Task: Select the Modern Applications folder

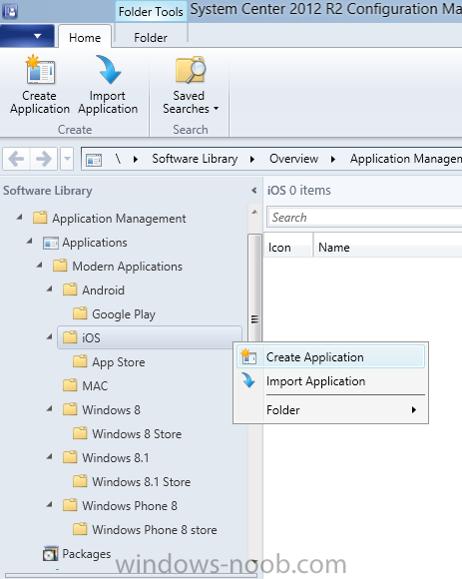Action: (128, 267)
